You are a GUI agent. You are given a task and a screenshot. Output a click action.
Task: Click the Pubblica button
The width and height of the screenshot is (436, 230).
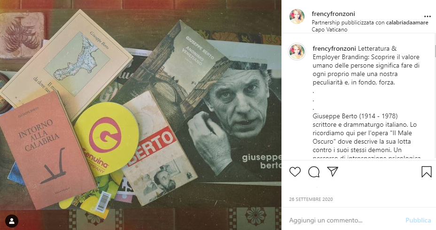(x=418, y=220)
